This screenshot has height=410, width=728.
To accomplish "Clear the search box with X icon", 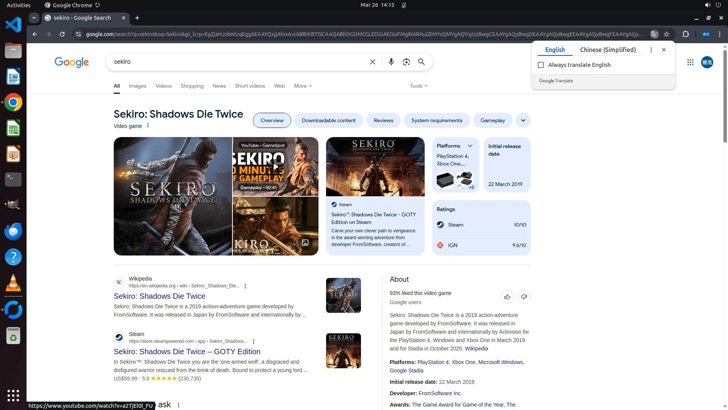I will pos(372,62).
